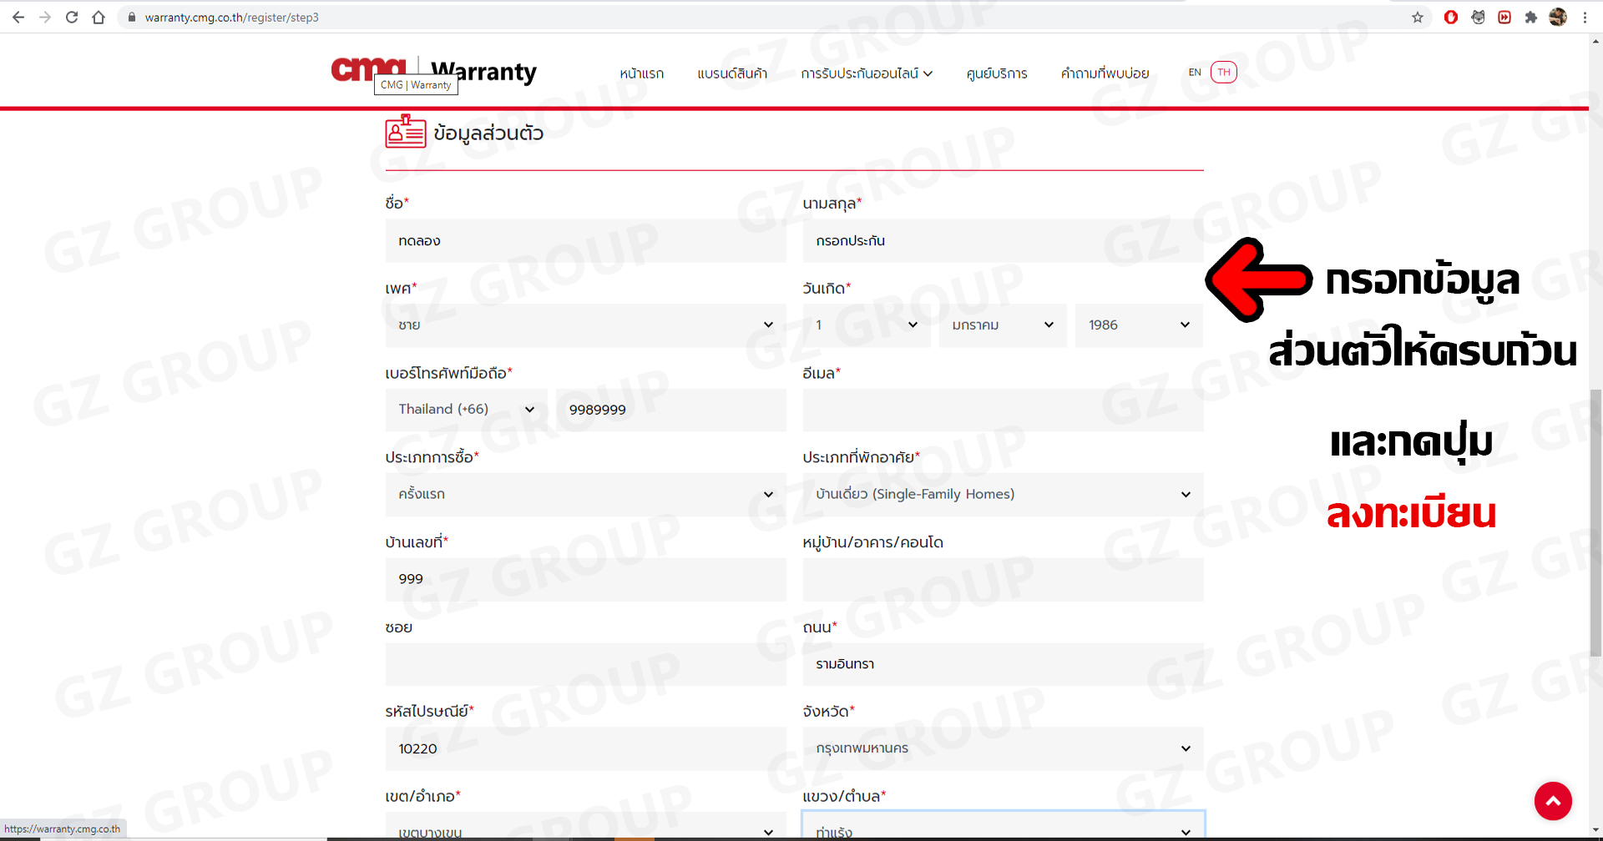Open the browser extensions puzzle icon
The image size is (1603, 841).
pos(1530,18)
